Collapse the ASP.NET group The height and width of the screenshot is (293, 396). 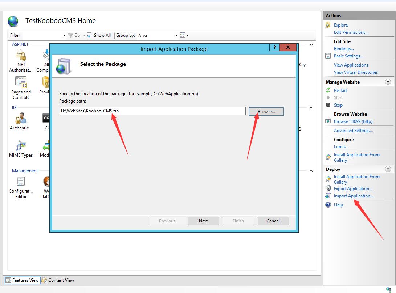[311, 44]
